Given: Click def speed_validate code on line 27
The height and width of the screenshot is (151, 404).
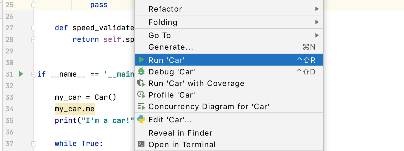Looking at the screenshot, I should point(95,28).
